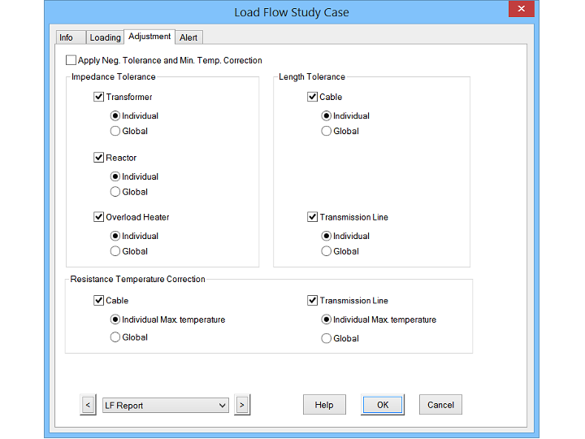Image resolution: width=585 pixels, height=439 pixels.
Task: Uncheck the Transformer impedance tolerance checkbox
Action: pyautogui.click(x=99, y=97)
